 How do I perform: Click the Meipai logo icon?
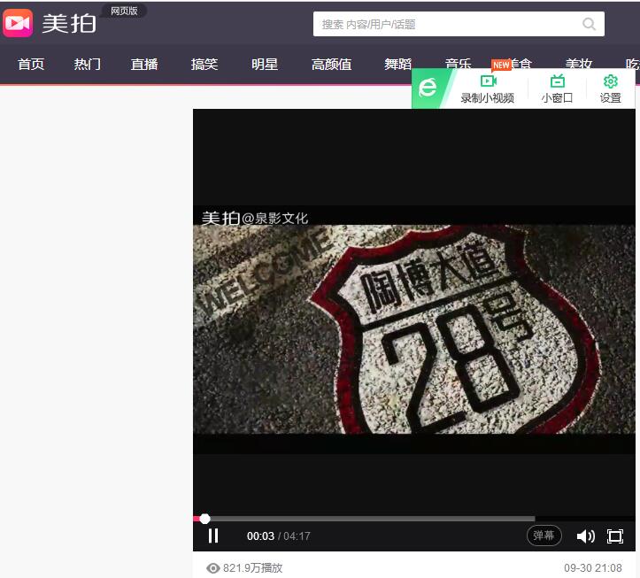18,23
